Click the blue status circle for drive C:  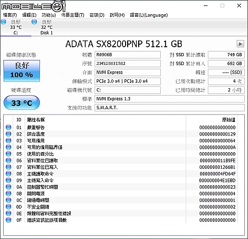point(3,22)
